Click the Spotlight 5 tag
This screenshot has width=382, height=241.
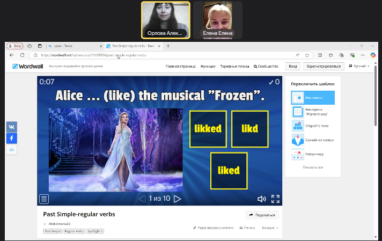coord(95,231)
